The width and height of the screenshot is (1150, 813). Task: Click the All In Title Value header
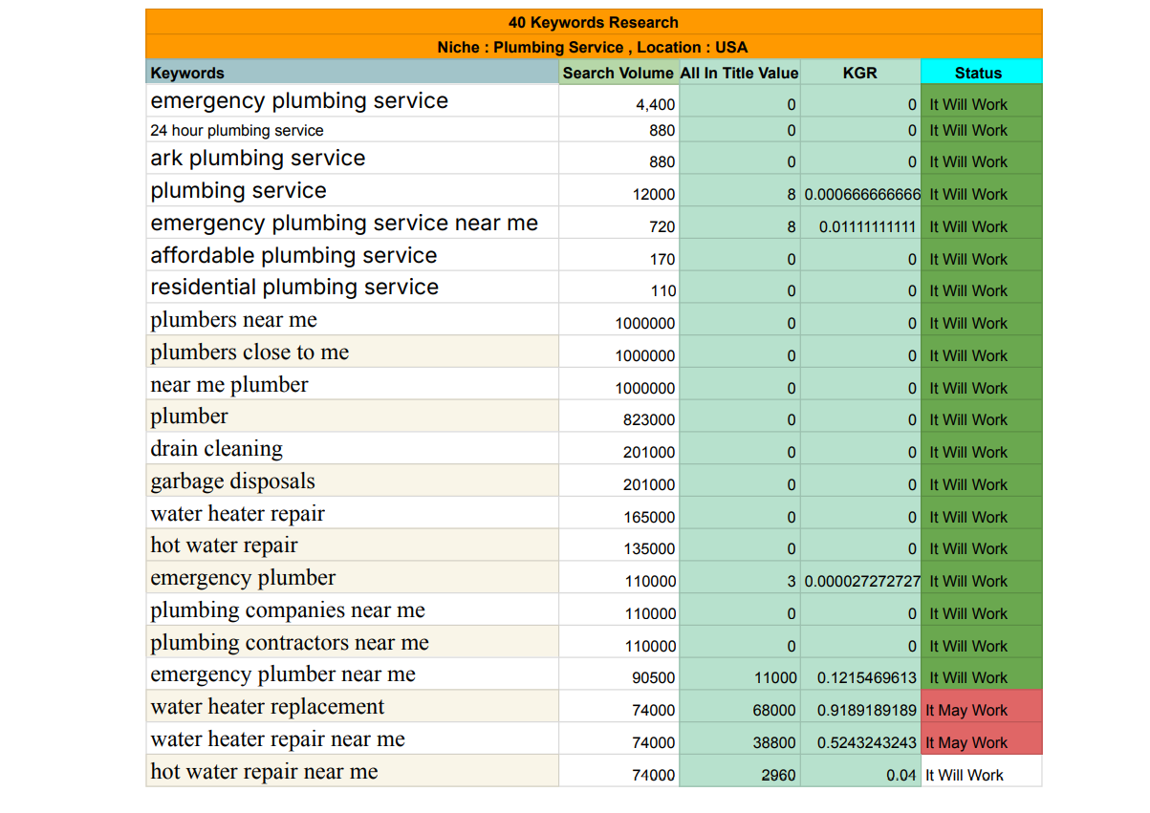(x=739, y=73)
